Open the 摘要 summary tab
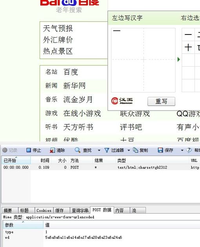Viewport: 200px width, 247px height. (x=10, y=211)
